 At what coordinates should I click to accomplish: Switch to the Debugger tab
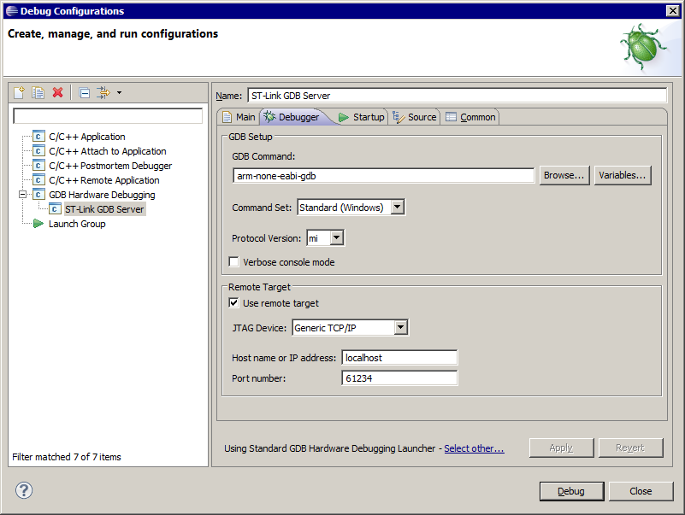tap(292, 117)
